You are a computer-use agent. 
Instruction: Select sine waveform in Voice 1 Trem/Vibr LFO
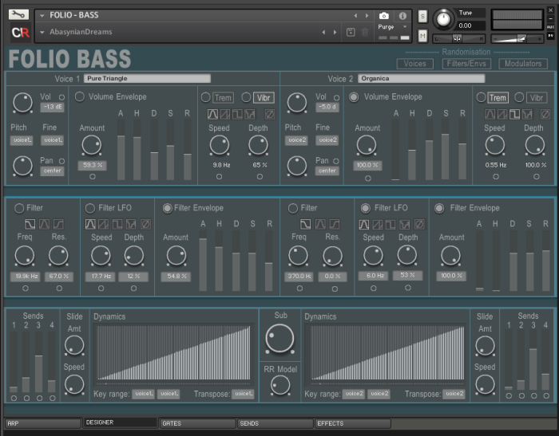[x=212, y=114]
